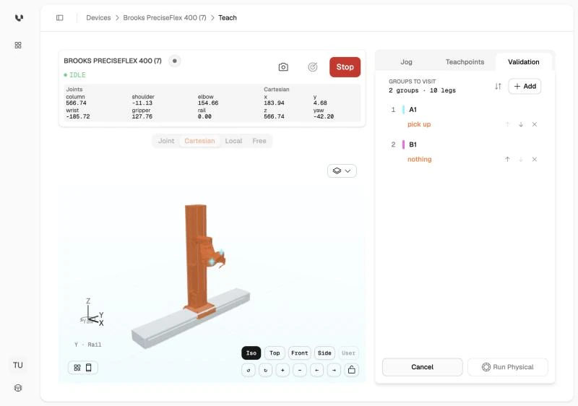Stop the robot with the Stop button
This screenshot has height=406, width=578.
click(x=345, y=67)
